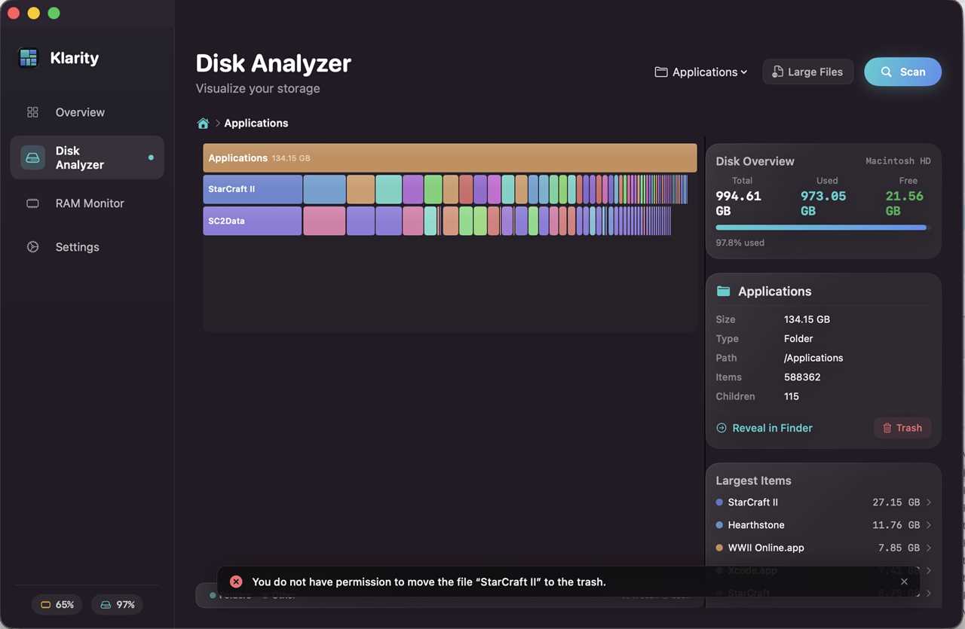Select the Overview grid icon in sidebar

click(32, 111)
